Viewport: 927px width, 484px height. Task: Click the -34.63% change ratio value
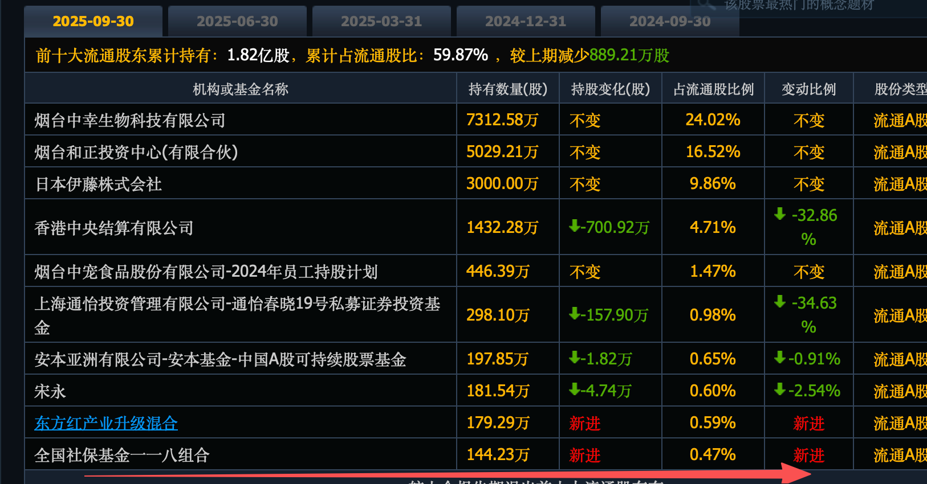click(x=806, y=315)
